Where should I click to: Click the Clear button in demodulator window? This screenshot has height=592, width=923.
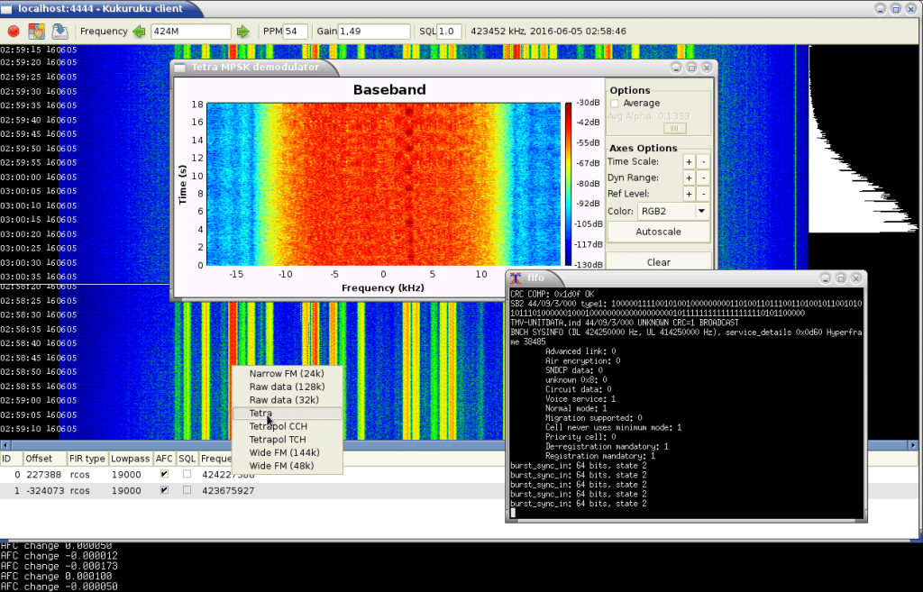point(658,262)
